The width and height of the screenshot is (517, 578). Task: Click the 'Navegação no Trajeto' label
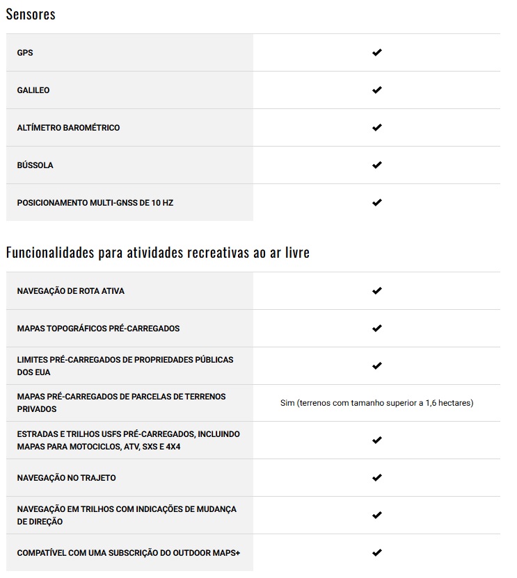coord(67,478)
